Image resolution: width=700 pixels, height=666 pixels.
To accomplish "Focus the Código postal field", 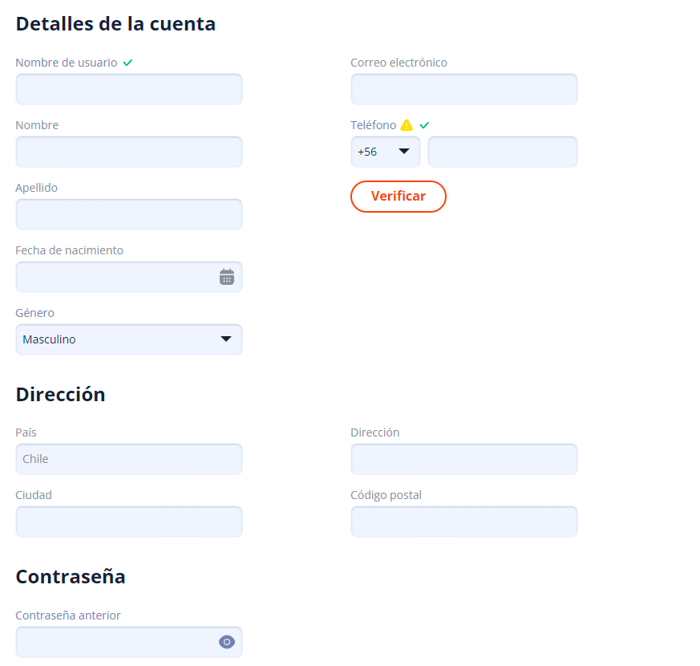I will coord(463,522).
